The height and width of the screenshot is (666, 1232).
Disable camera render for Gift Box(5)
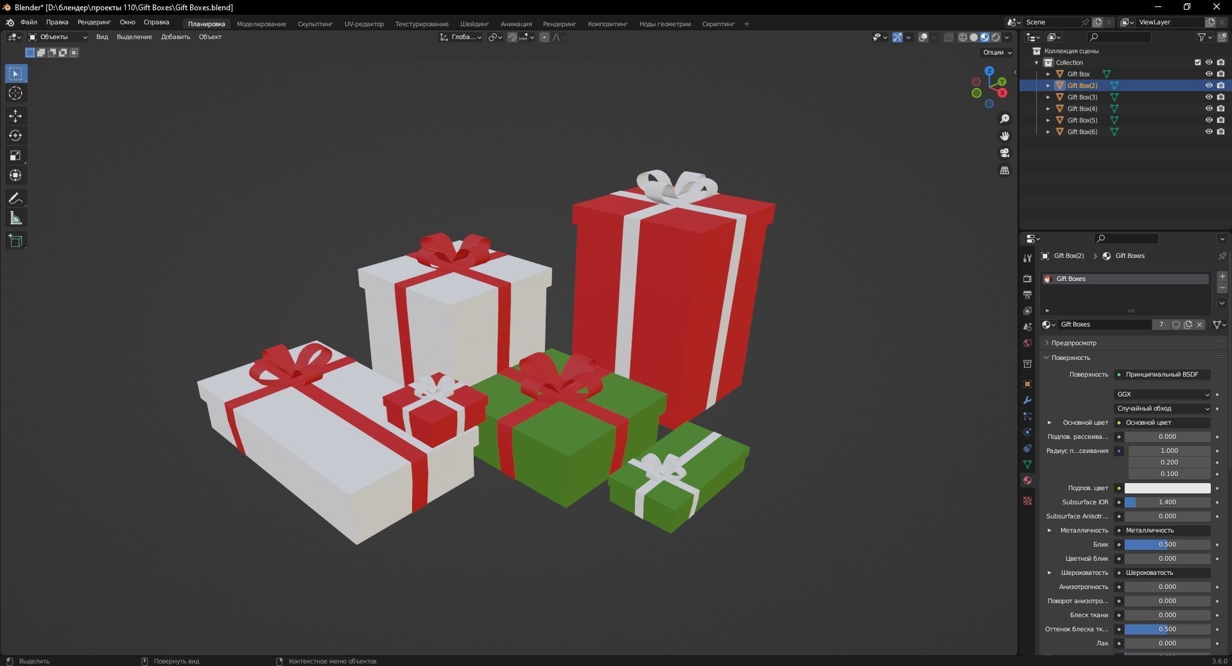click(1222, 120)
